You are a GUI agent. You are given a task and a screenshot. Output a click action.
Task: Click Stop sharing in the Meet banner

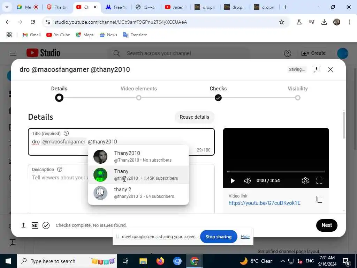click(x=218, y=237)
